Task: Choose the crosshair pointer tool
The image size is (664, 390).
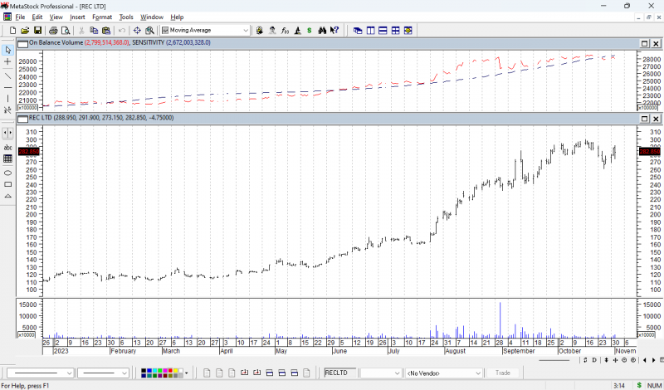Action: point(8,62)
